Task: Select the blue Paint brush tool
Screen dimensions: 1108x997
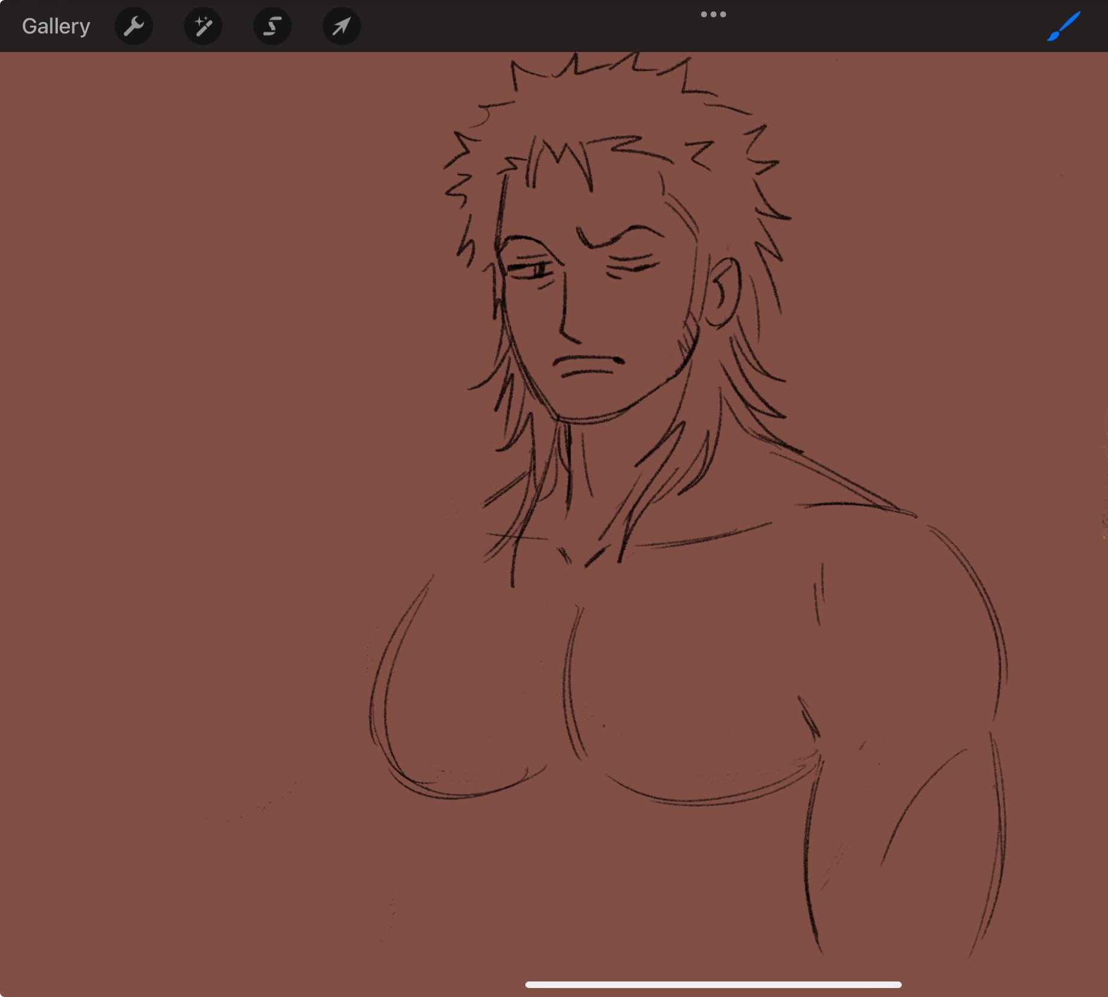Action: tap(1063, 26)
